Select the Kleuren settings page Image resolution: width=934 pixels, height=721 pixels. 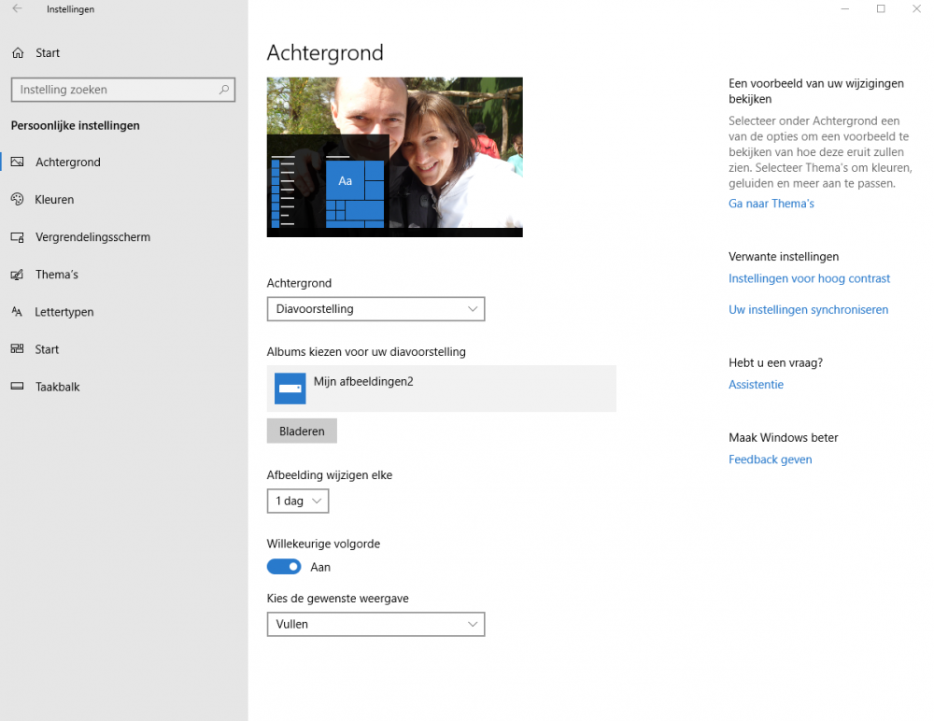point(54,200)
